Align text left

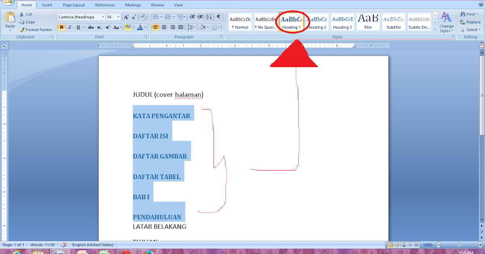pos(156,27)
